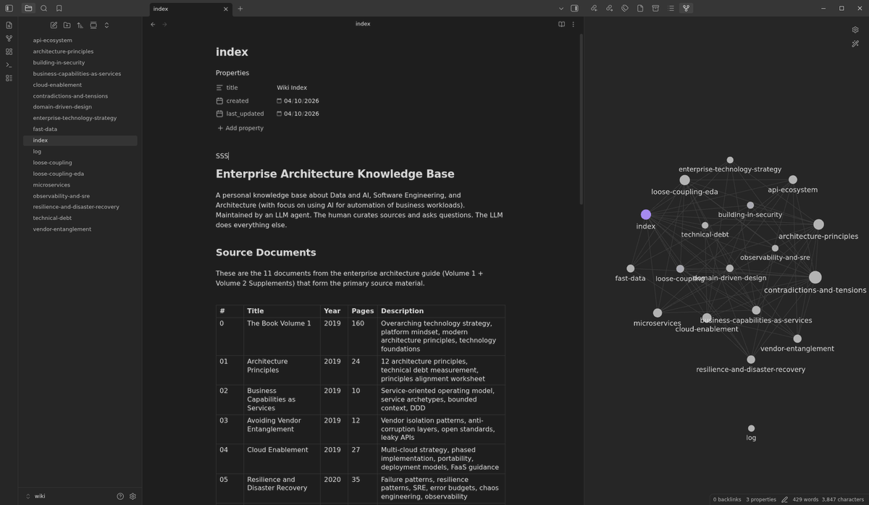Click Add property button

click(240, 128)
